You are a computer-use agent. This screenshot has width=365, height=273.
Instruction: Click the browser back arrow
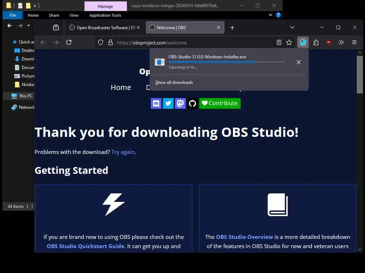click(x=43, y=42)
